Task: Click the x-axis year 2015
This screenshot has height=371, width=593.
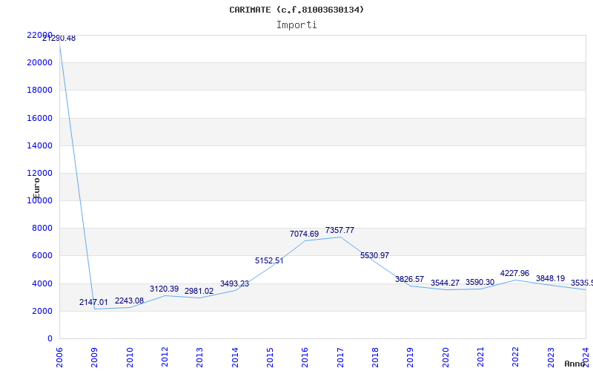Action: (270, 358)
